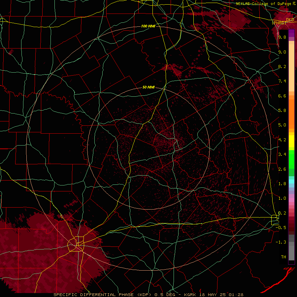Click the 3.4 value on color scale
The width and height of the screenshot is (297, 297).
282,154
